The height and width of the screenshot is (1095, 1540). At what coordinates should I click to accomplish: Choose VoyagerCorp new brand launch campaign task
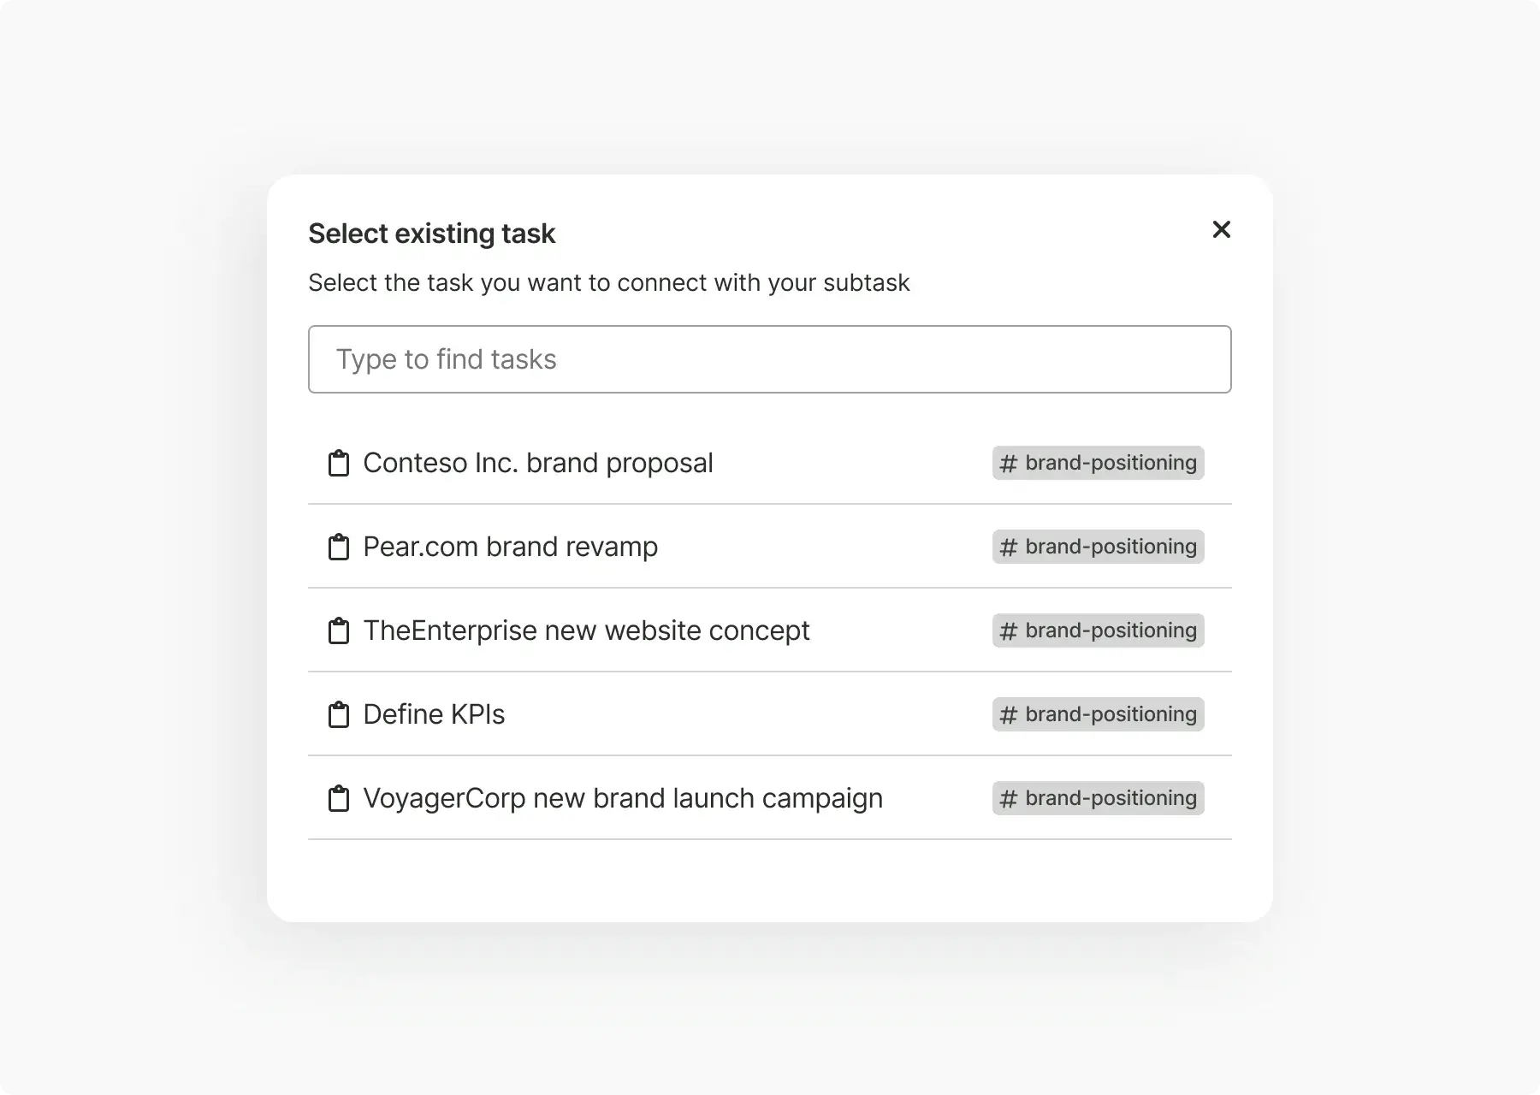click(x=623, y=798)
